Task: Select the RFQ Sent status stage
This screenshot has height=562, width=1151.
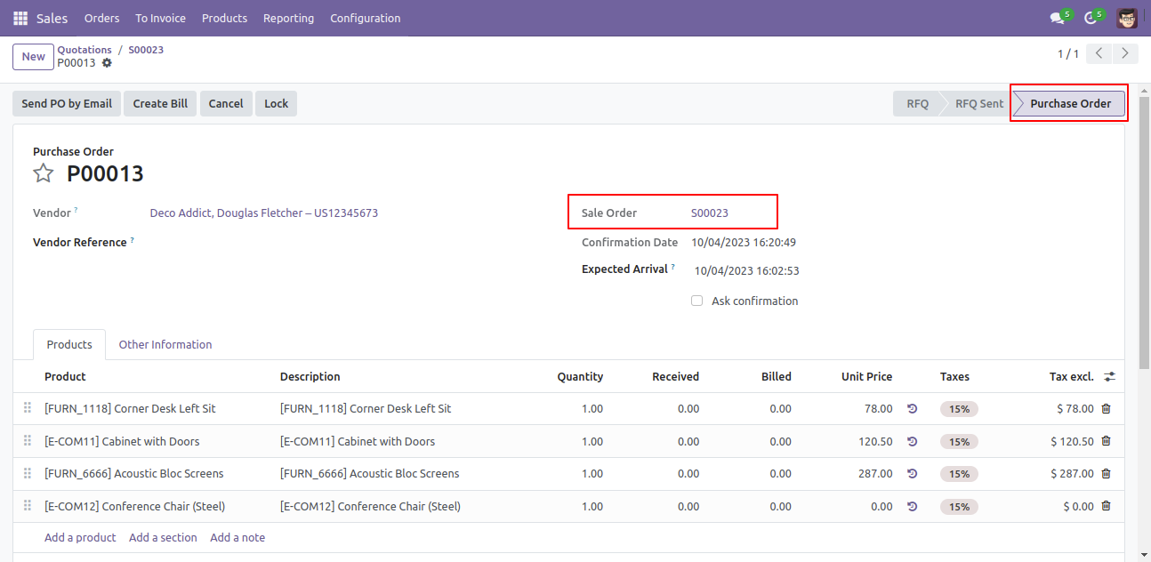Action: (x=978, y=103)
